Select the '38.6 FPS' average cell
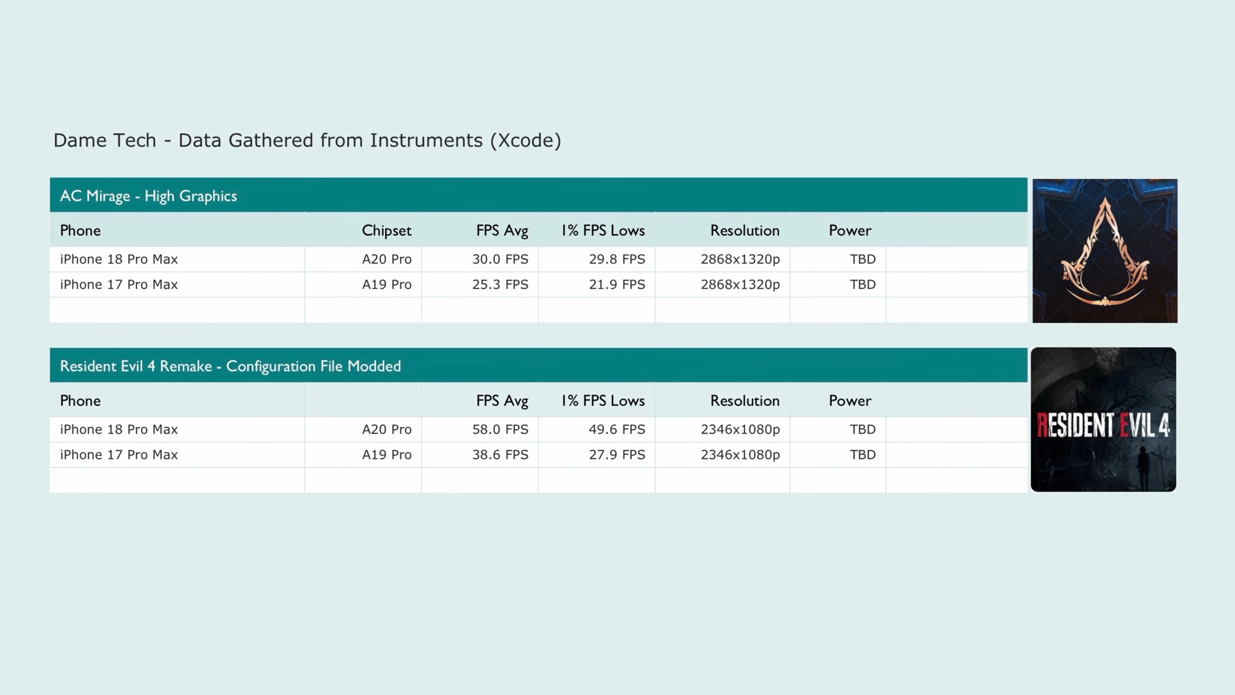 click(500, 455)
